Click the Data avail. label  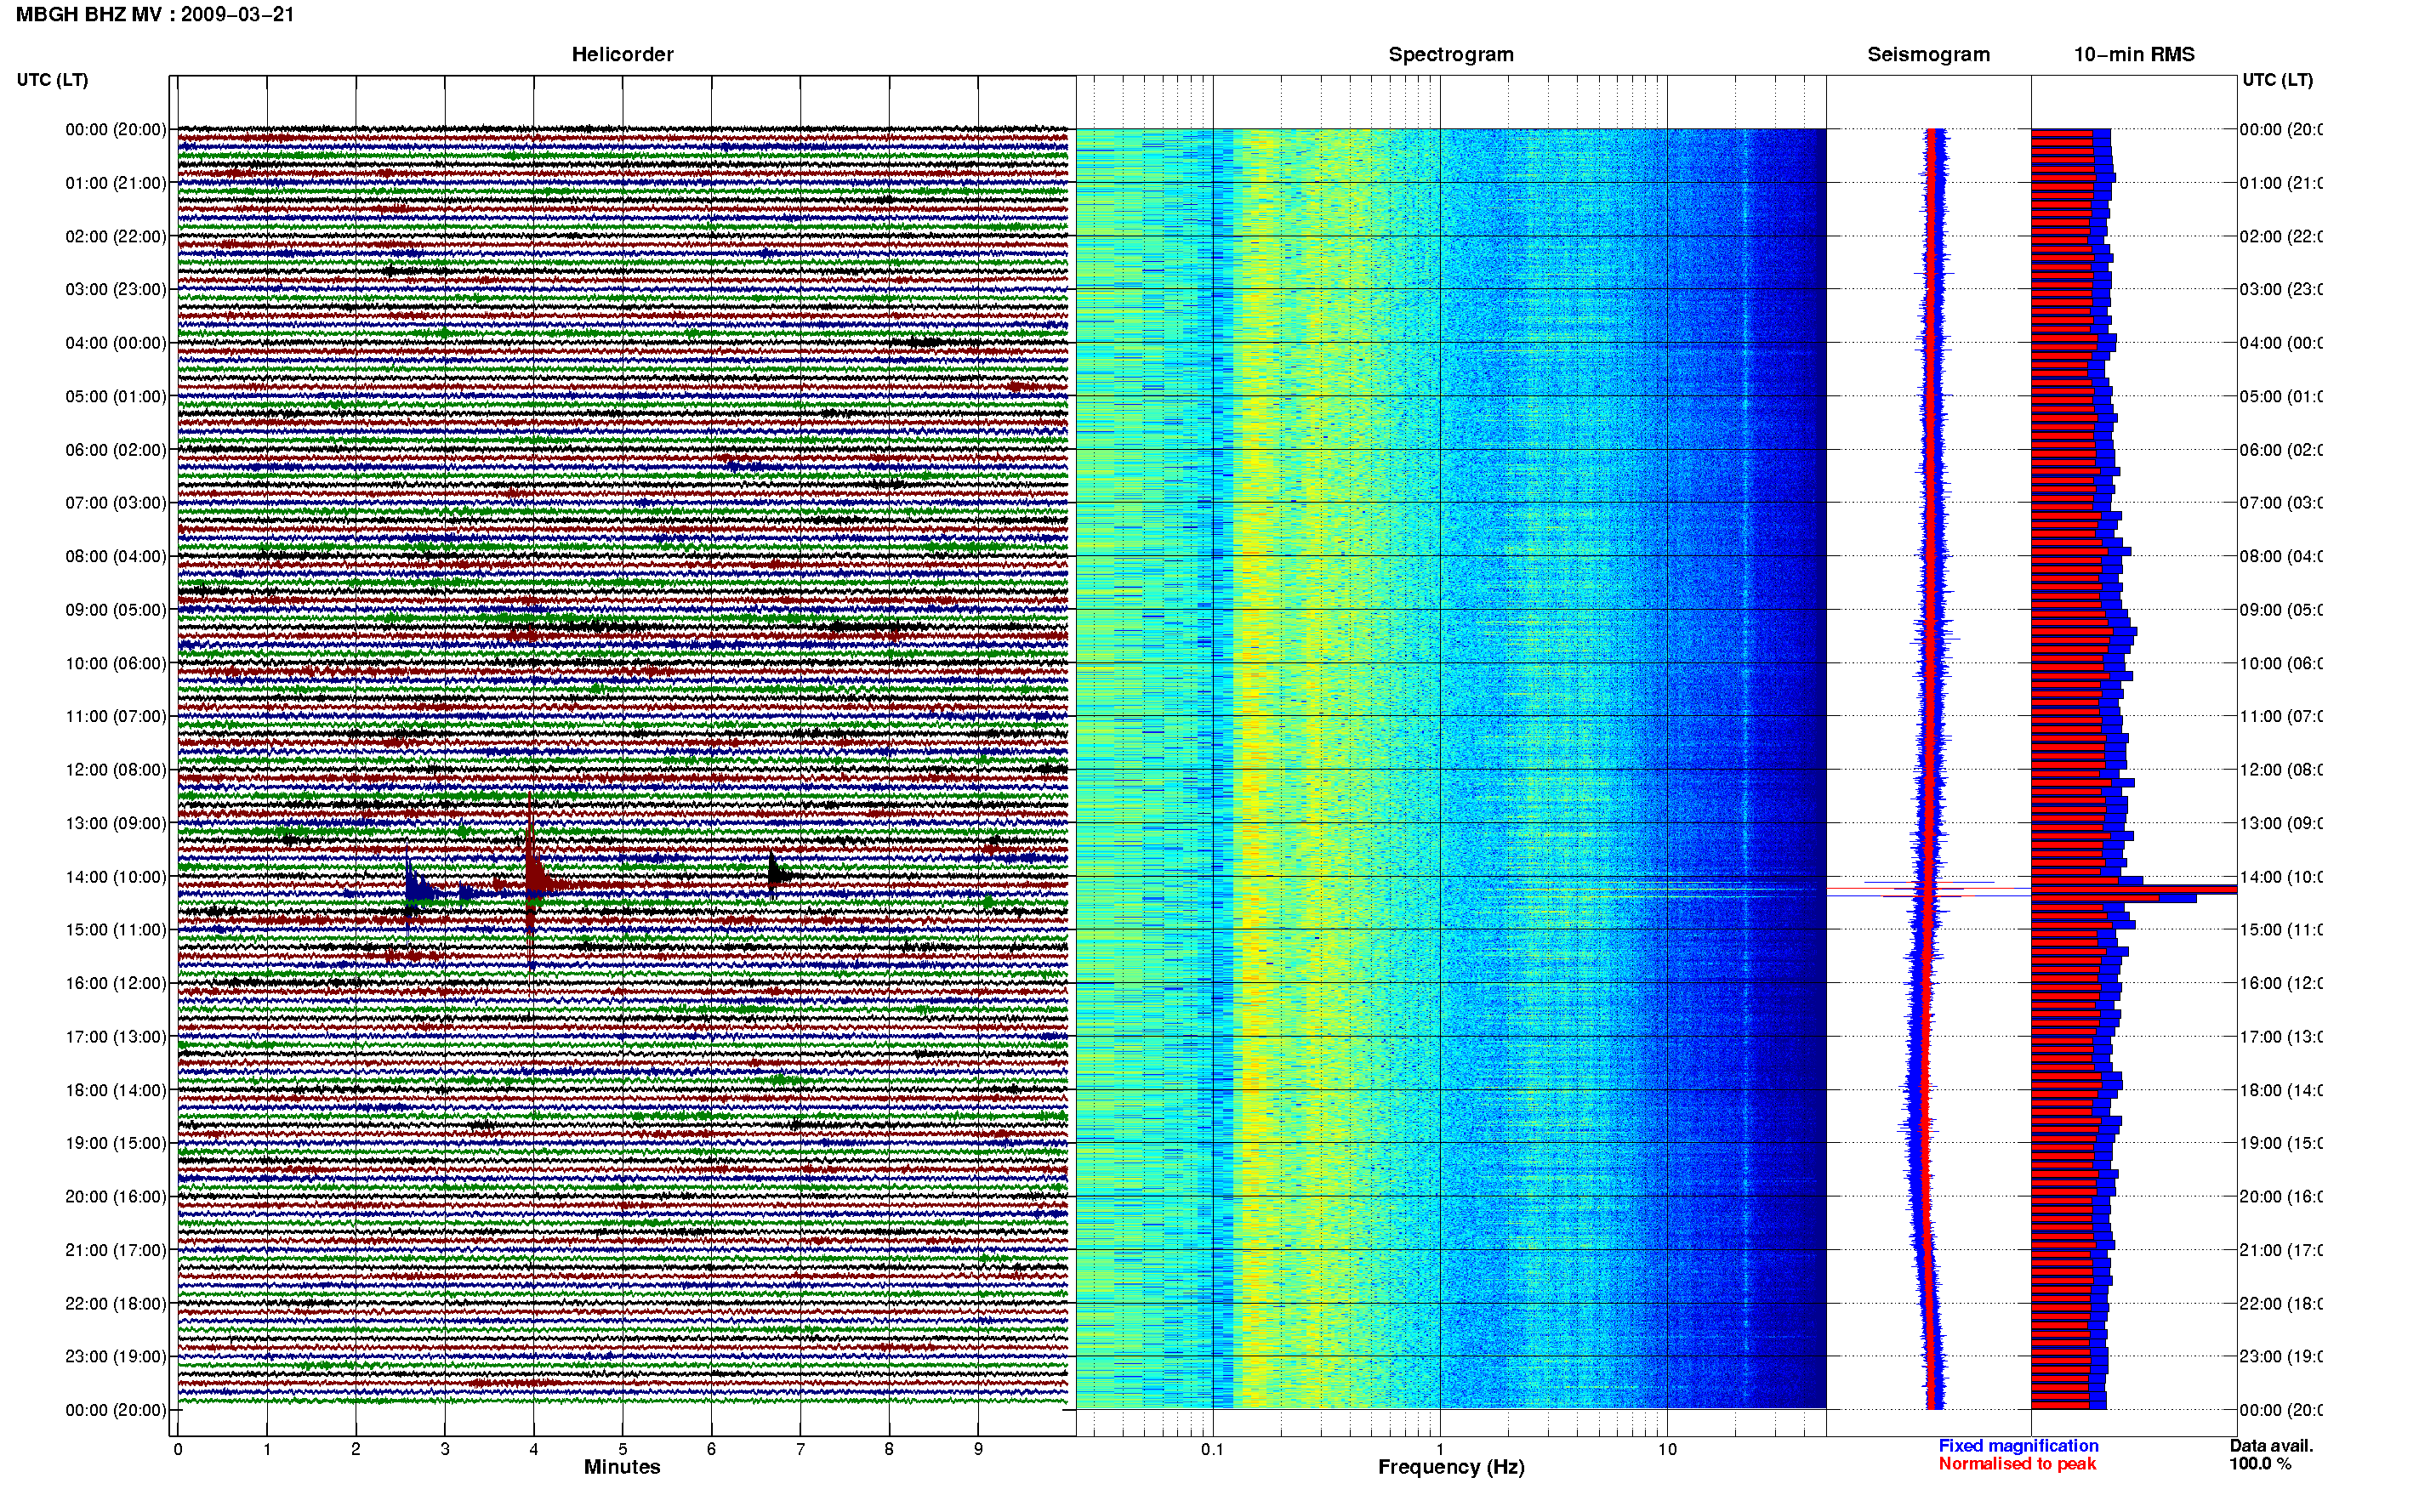point(2271,1446)
